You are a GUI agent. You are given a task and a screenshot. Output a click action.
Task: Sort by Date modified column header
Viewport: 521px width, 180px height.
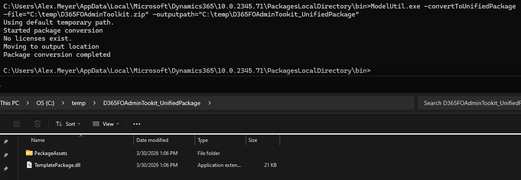pos(152,140)
